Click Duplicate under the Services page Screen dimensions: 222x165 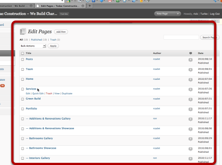[67, 93]
